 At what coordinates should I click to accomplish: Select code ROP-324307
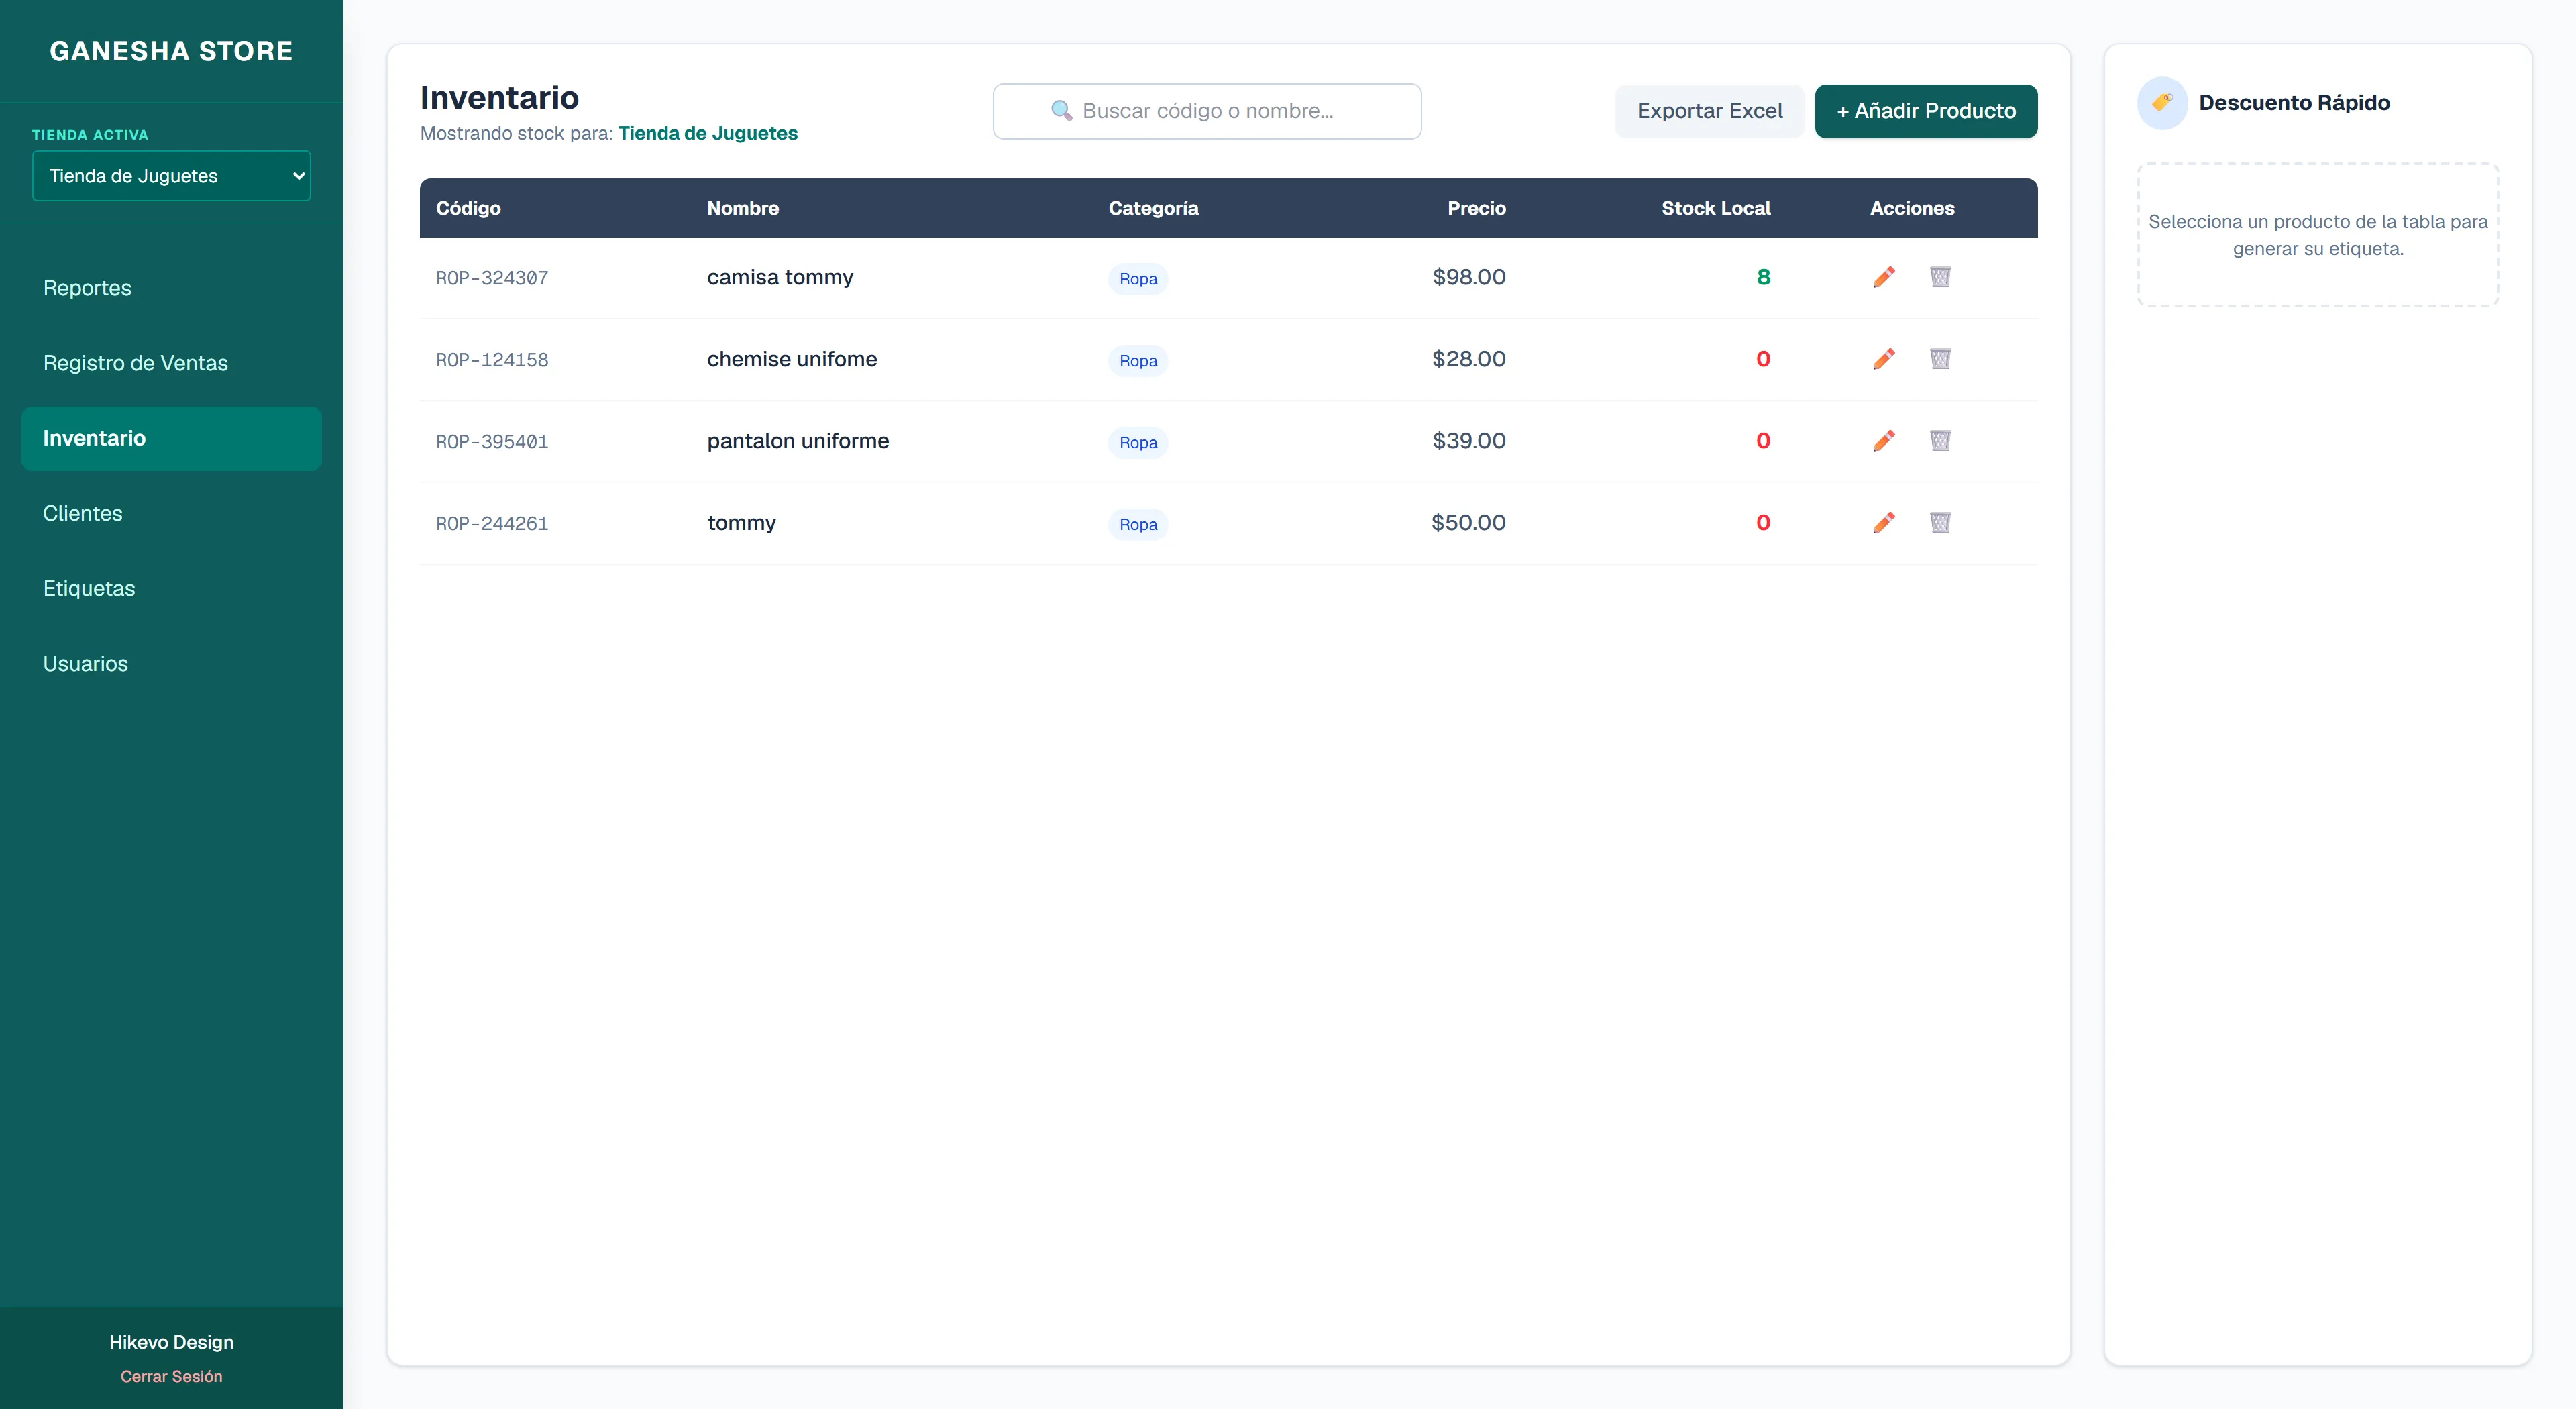[x=492, y=278]
